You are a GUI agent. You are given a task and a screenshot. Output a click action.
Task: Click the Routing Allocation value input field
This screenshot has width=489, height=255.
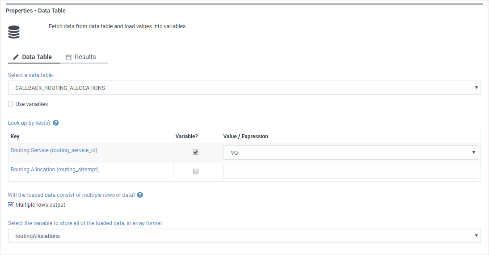coord(350,172)
